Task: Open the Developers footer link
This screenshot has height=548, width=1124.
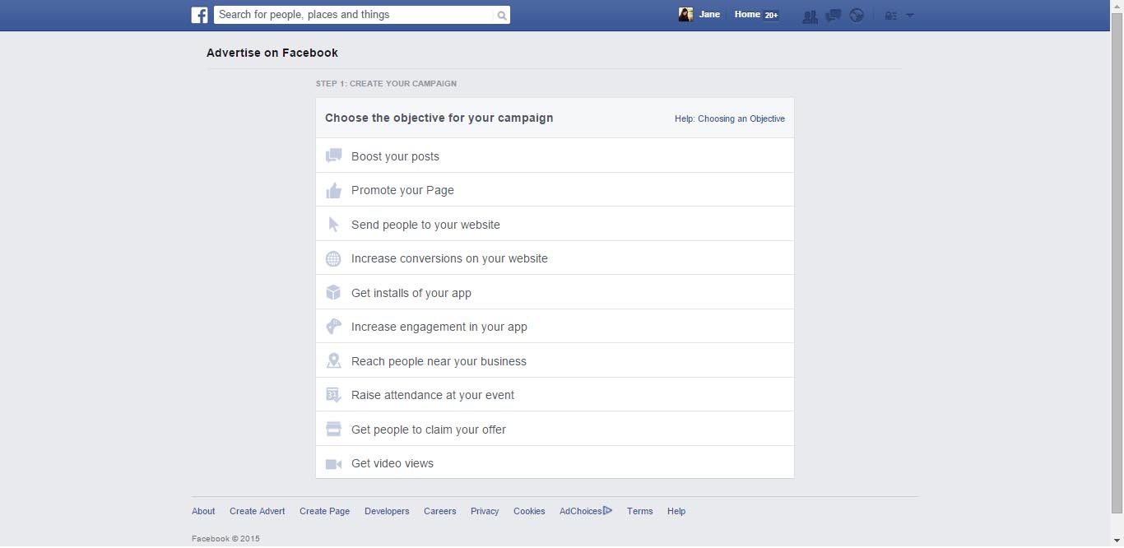Action: pos(387,511)
